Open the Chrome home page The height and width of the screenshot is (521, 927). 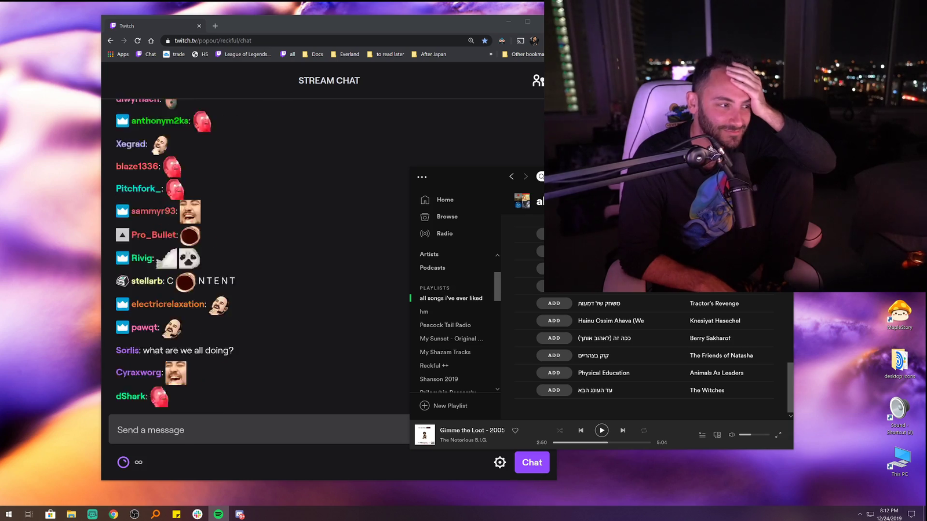[x=151, y=41]
